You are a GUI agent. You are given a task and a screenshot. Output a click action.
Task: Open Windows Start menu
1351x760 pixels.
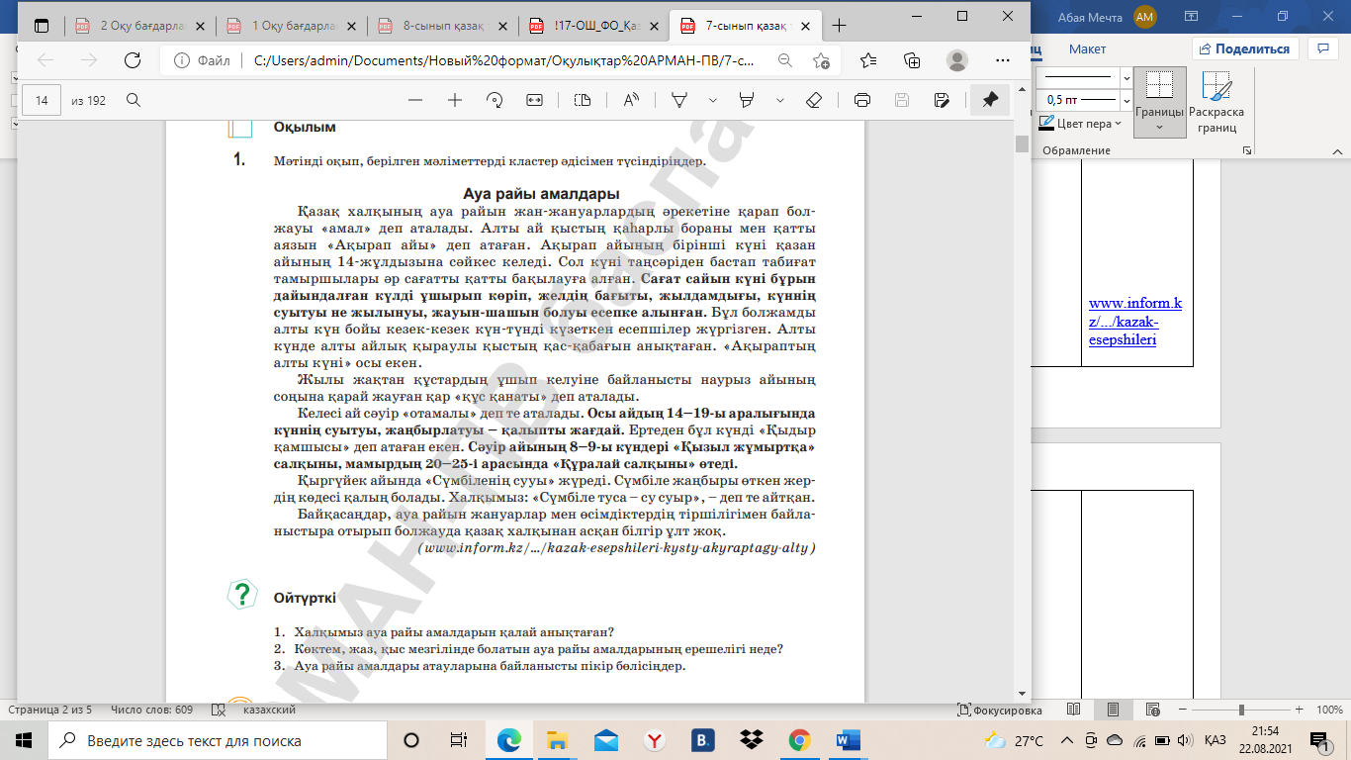(x=23, y=740)
